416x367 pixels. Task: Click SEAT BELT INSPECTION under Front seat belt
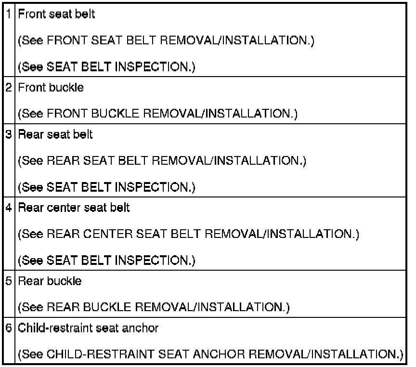[x=120, y=67]
